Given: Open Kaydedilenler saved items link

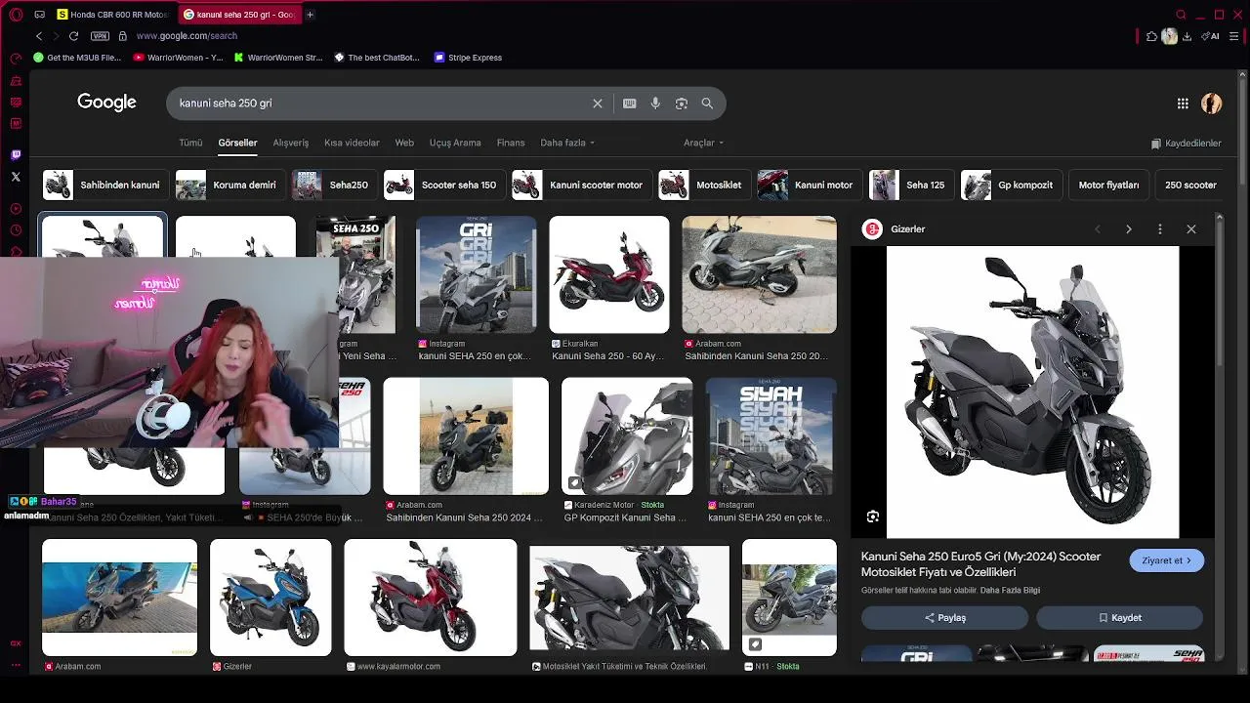Looking at the screenshot, I should pos(1186,144).
